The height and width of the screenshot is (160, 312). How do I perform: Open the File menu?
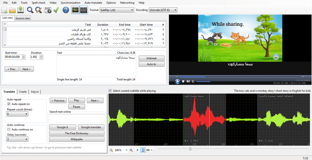tap(5, 3)
